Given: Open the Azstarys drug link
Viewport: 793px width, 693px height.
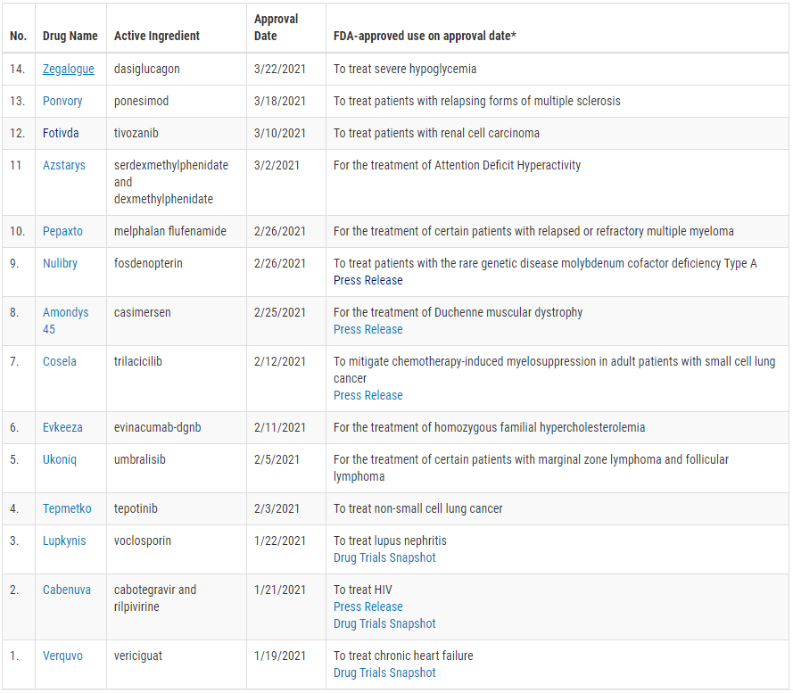Looking at the screenshot, I should [63, 165].
